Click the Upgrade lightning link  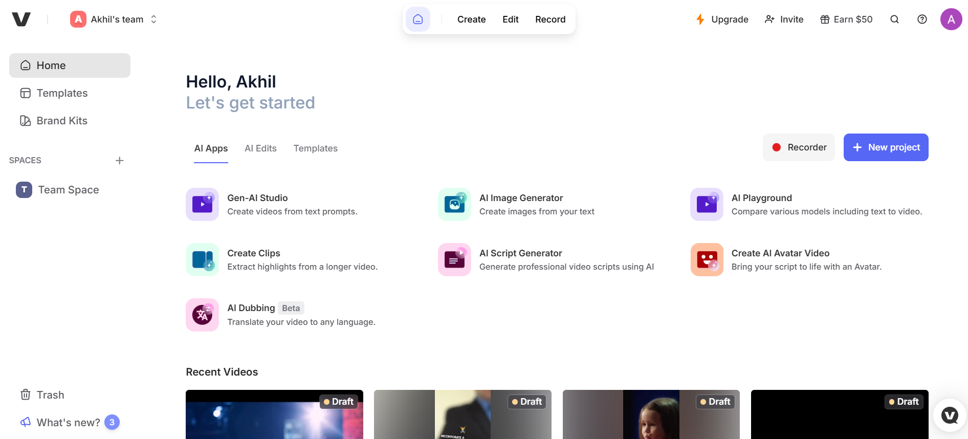[x=722, y=19]
